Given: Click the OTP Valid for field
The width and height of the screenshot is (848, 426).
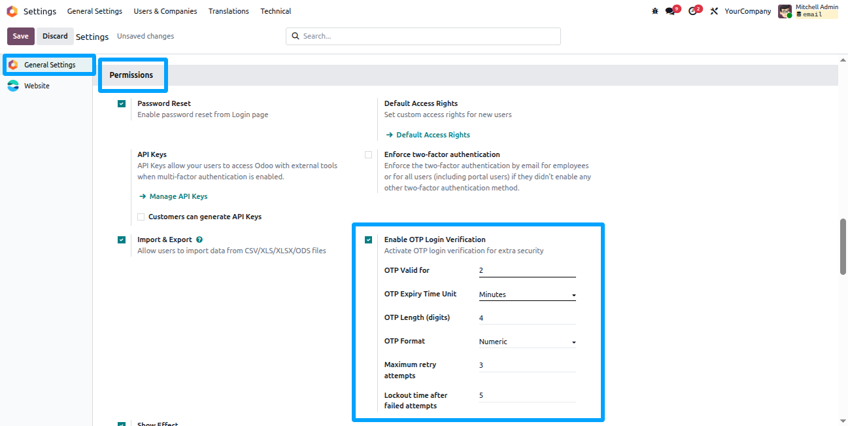Looking at the screenshot, I should 528,270.
